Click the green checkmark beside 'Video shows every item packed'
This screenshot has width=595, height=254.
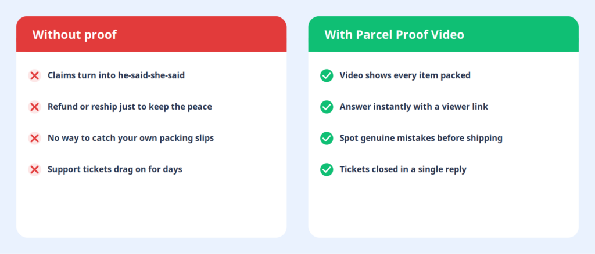pyautogui.click(x=327, y=76)
